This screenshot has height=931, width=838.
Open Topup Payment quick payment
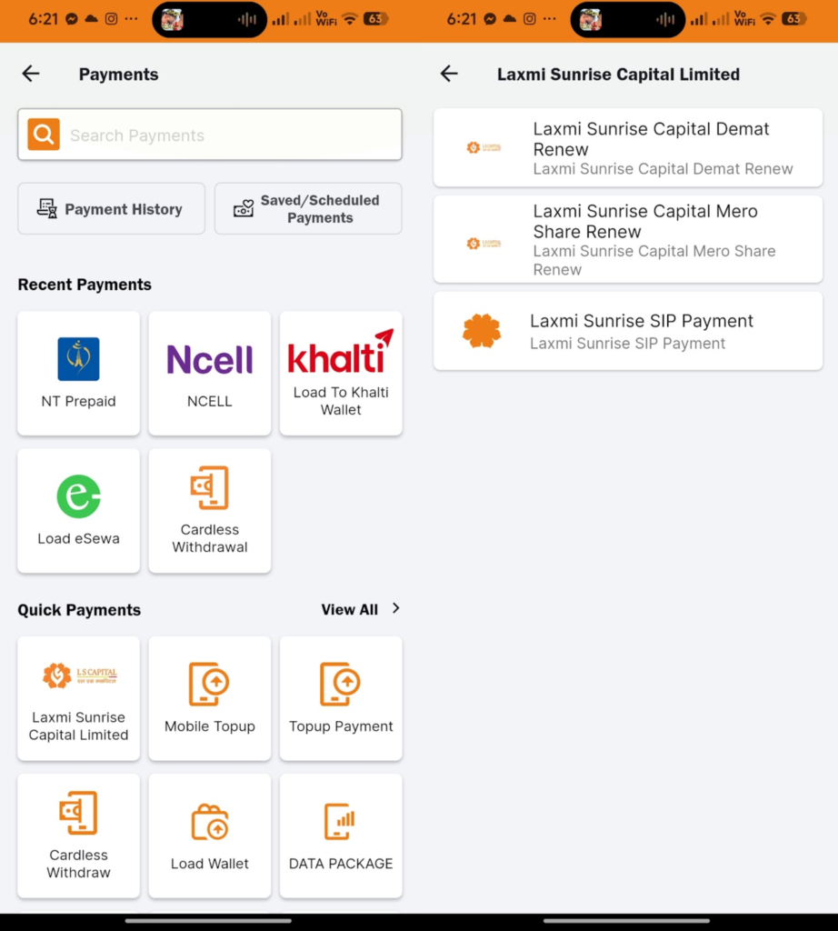point(341,698)
